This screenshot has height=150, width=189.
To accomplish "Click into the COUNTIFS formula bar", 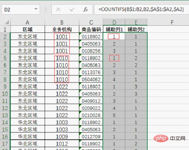I will click(141, 9).
